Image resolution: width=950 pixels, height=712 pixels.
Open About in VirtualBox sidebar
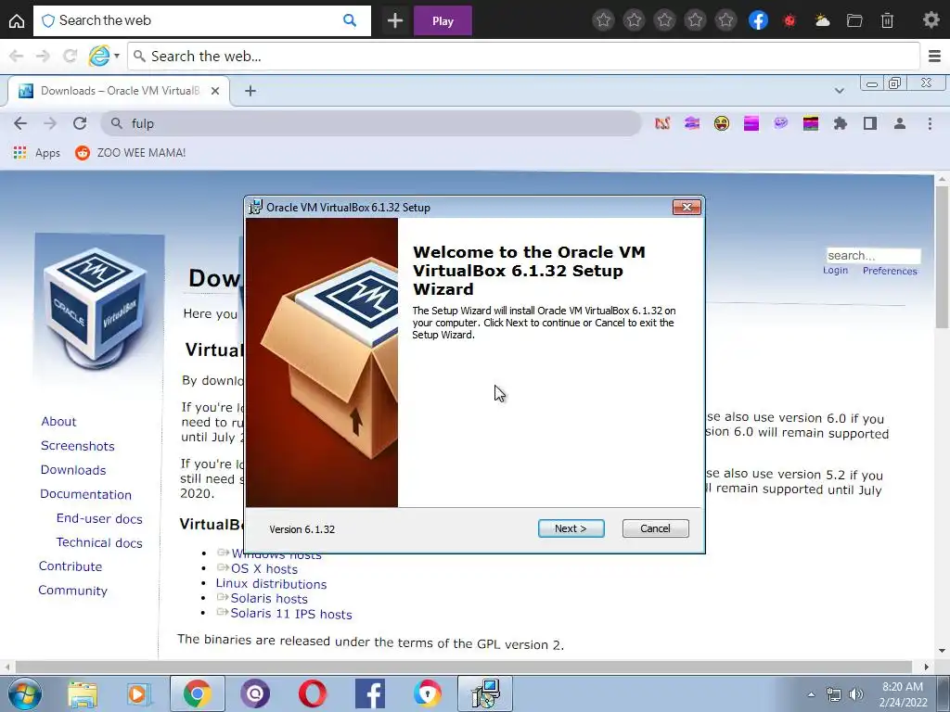pyautogui.click(x=58, y=422)
